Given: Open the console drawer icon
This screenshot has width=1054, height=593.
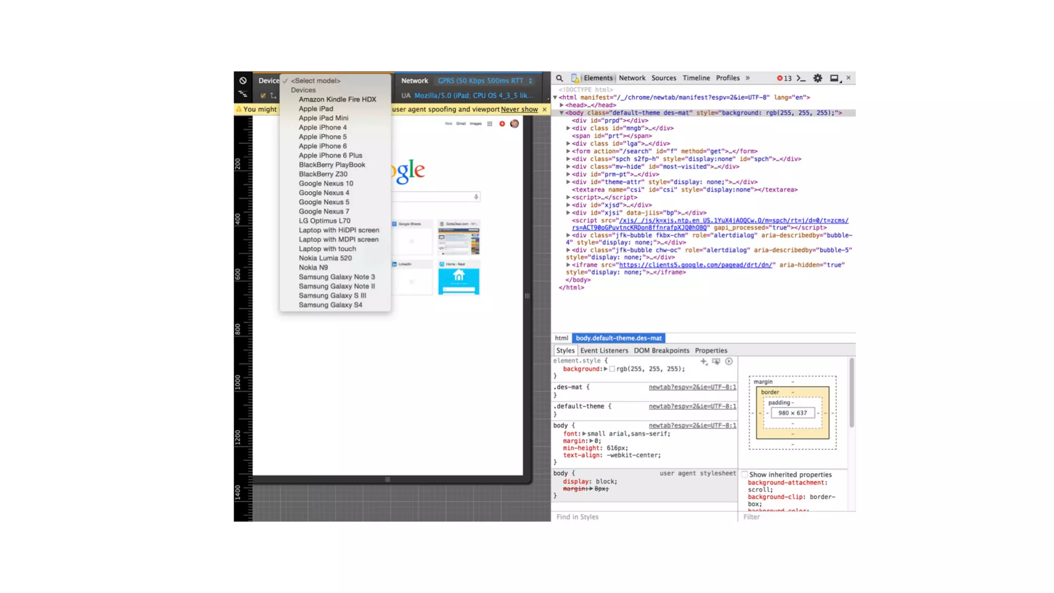Looking at the screenshot, I should pos(801,78).
